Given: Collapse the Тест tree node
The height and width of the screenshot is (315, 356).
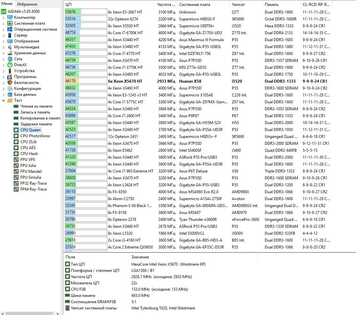Looking at the screenshot, I should [3, 100].
